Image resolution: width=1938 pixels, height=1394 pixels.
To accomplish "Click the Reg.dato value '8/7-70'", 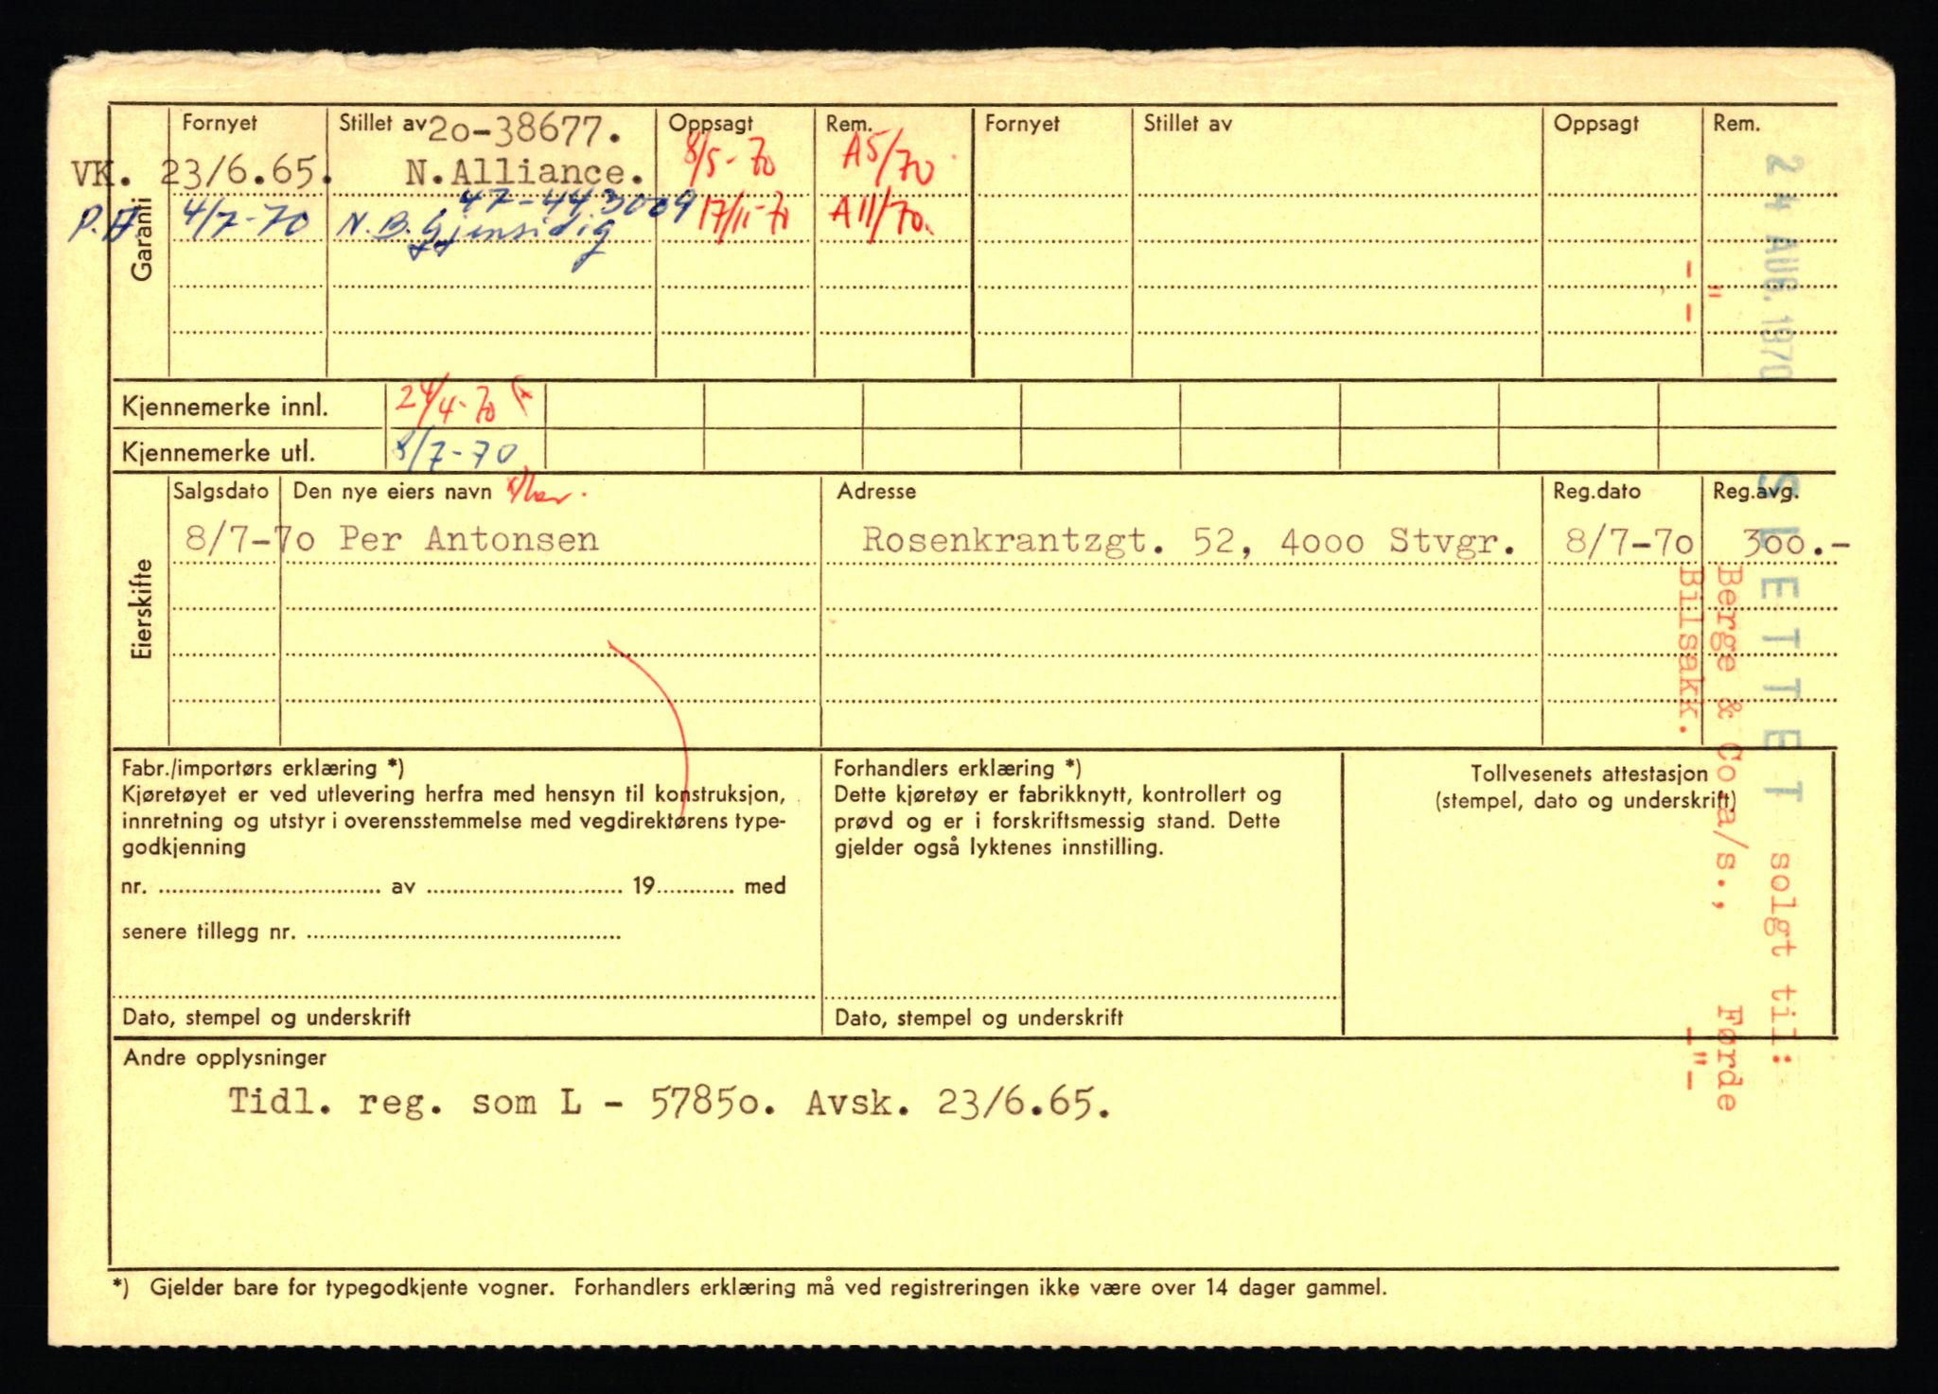I will (1629, 542).
